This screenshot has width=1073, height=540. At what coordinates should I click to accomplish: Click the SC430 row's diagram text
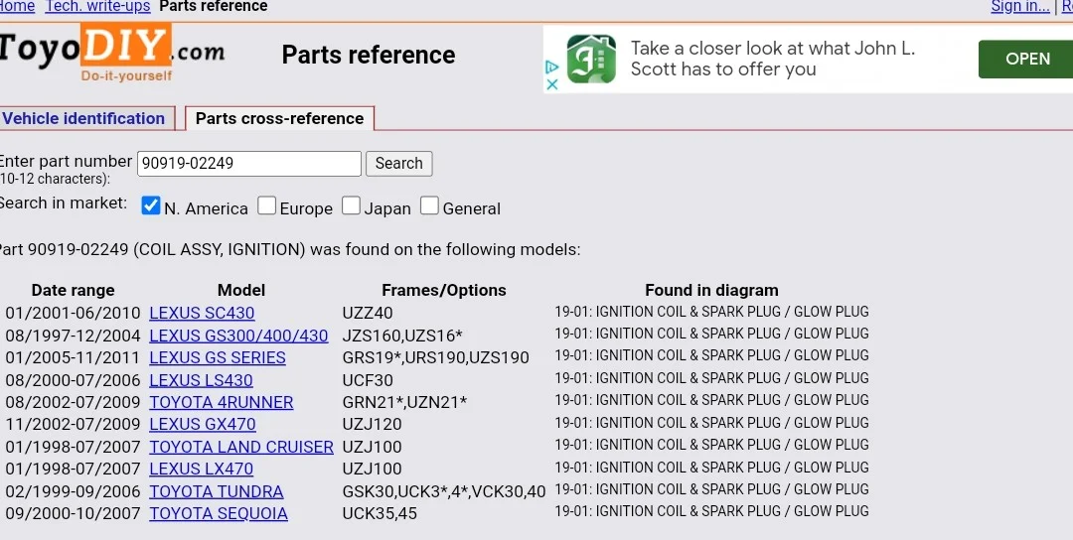711,312
